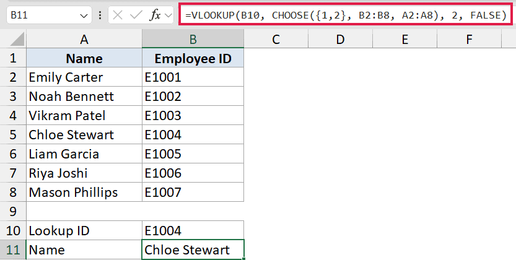Image resolution: width=516 pixels, height=260 pixels.
Task: Select row 5 header
Action: (x=13, y=134)
